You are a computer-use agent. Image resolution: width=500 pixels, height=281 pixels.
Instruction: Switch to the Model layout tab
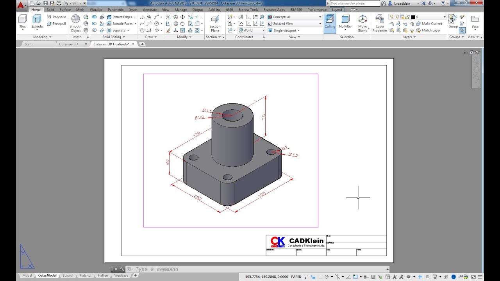click(27, 276)
